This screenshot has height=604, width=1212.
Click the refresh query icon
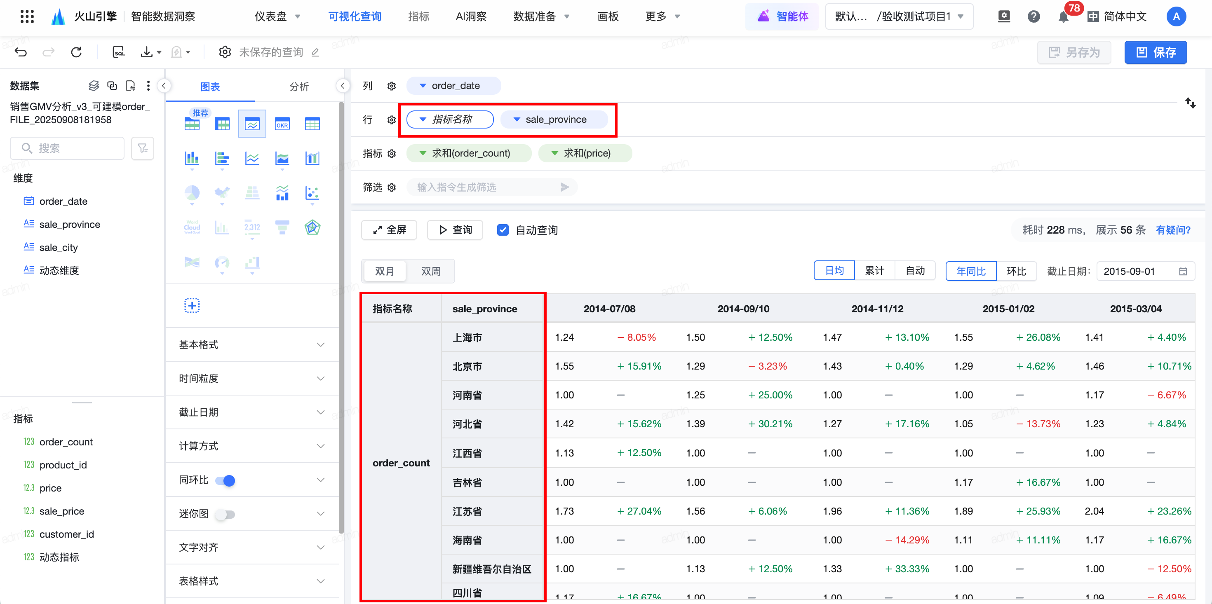(76, 52)
